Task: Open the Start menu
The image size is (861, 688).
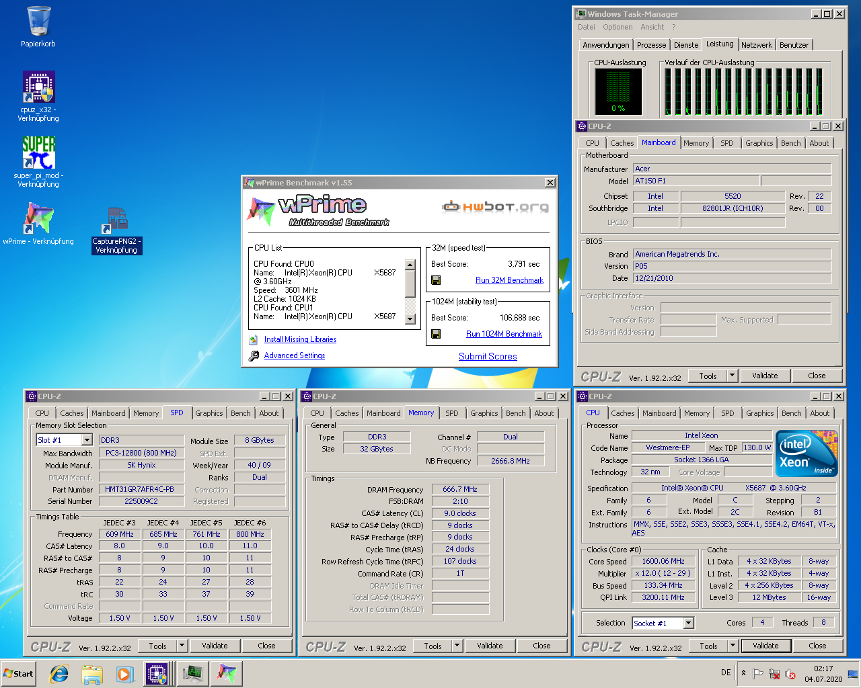Action: tap(19, 674)
